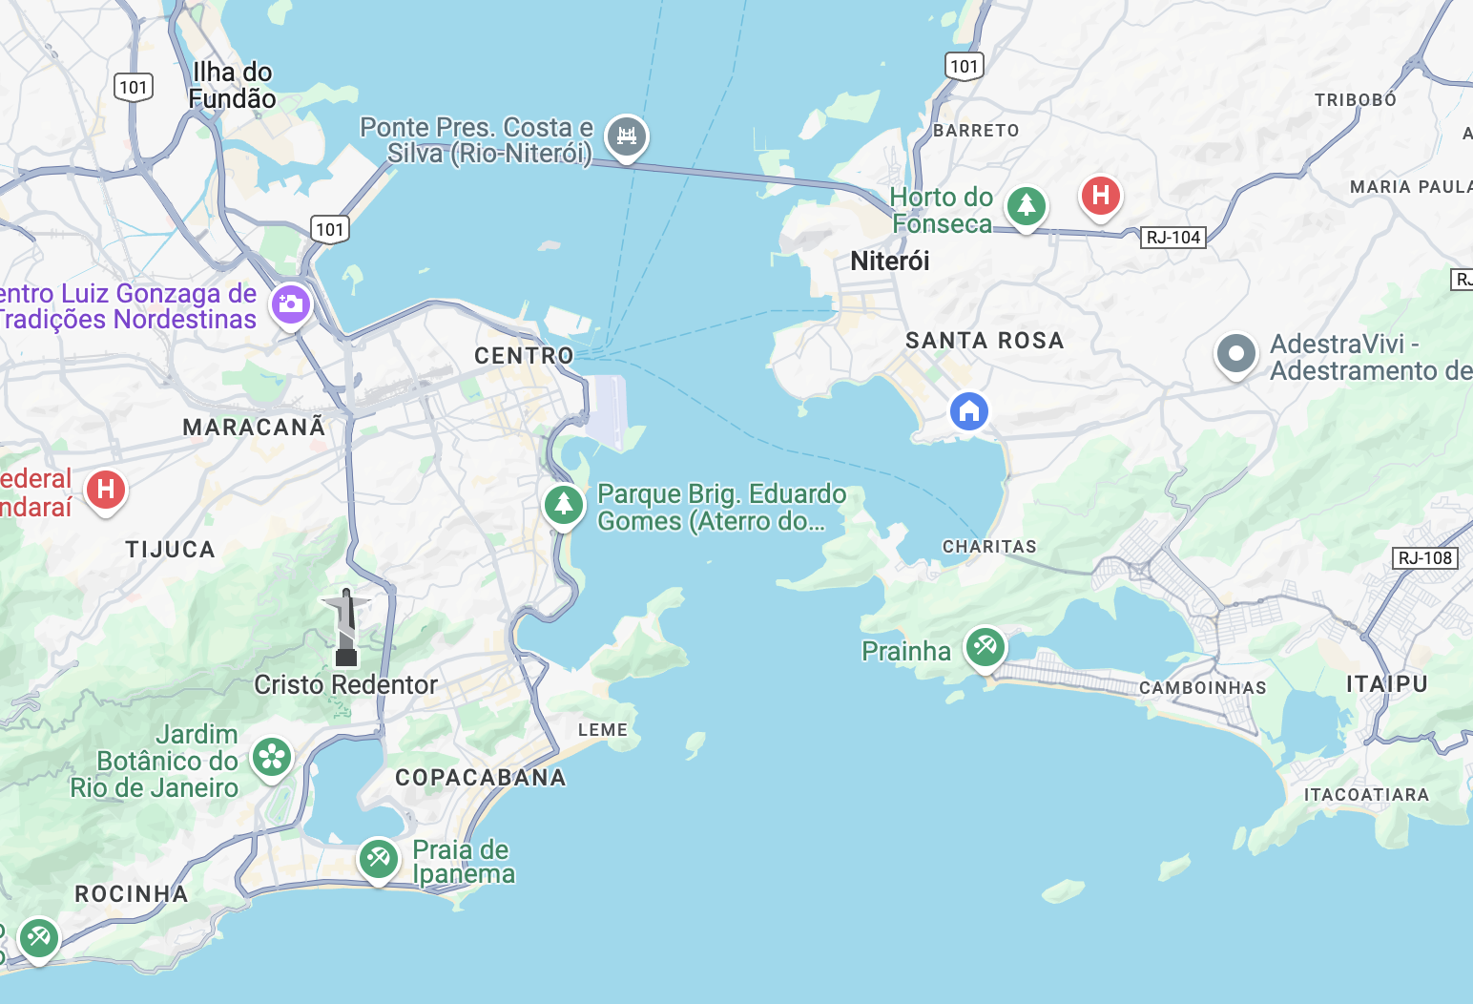Click the Cristo Redentor statue icon
The image size is (1473, 1004).
[346, 627]
